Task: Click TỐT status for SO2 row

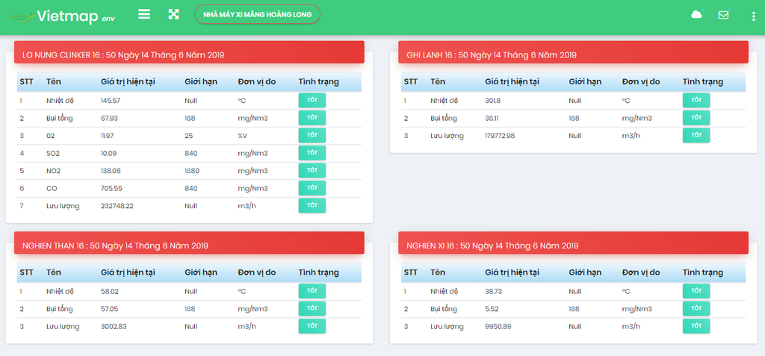Action: click(x=312, y=153)
